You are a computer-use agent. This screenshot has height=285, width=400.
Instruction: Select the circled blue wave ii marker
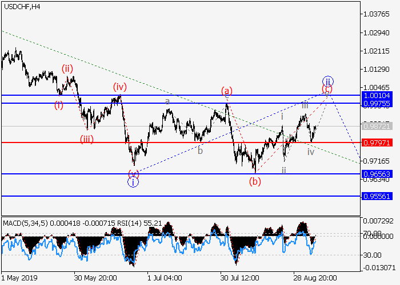coord(327,81)
